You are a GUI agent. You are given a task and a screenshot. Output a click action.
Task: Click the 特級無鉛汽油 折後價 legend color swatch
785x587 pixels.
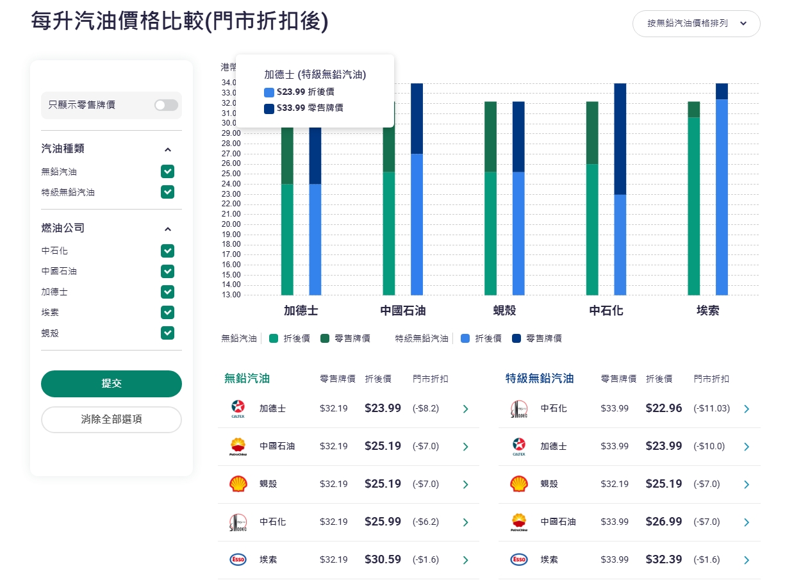pos(465,338)
